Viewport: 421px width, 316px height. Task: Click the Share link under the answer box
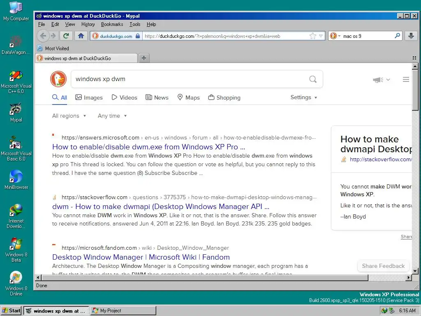click(406, 237)
